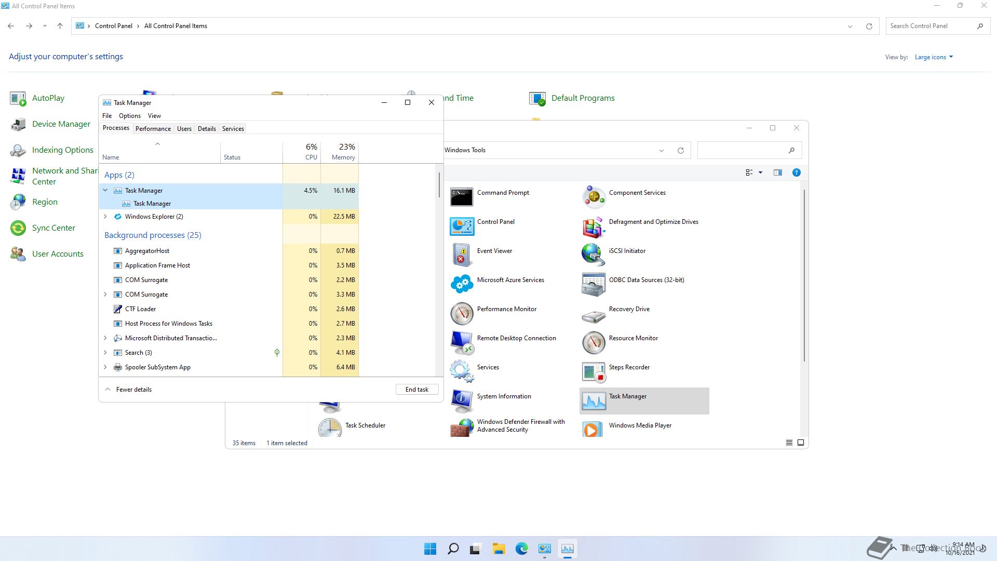Screen dimensions: 997x561
Task: Open the View by Large icons dropdown
Action: point(934,57)
